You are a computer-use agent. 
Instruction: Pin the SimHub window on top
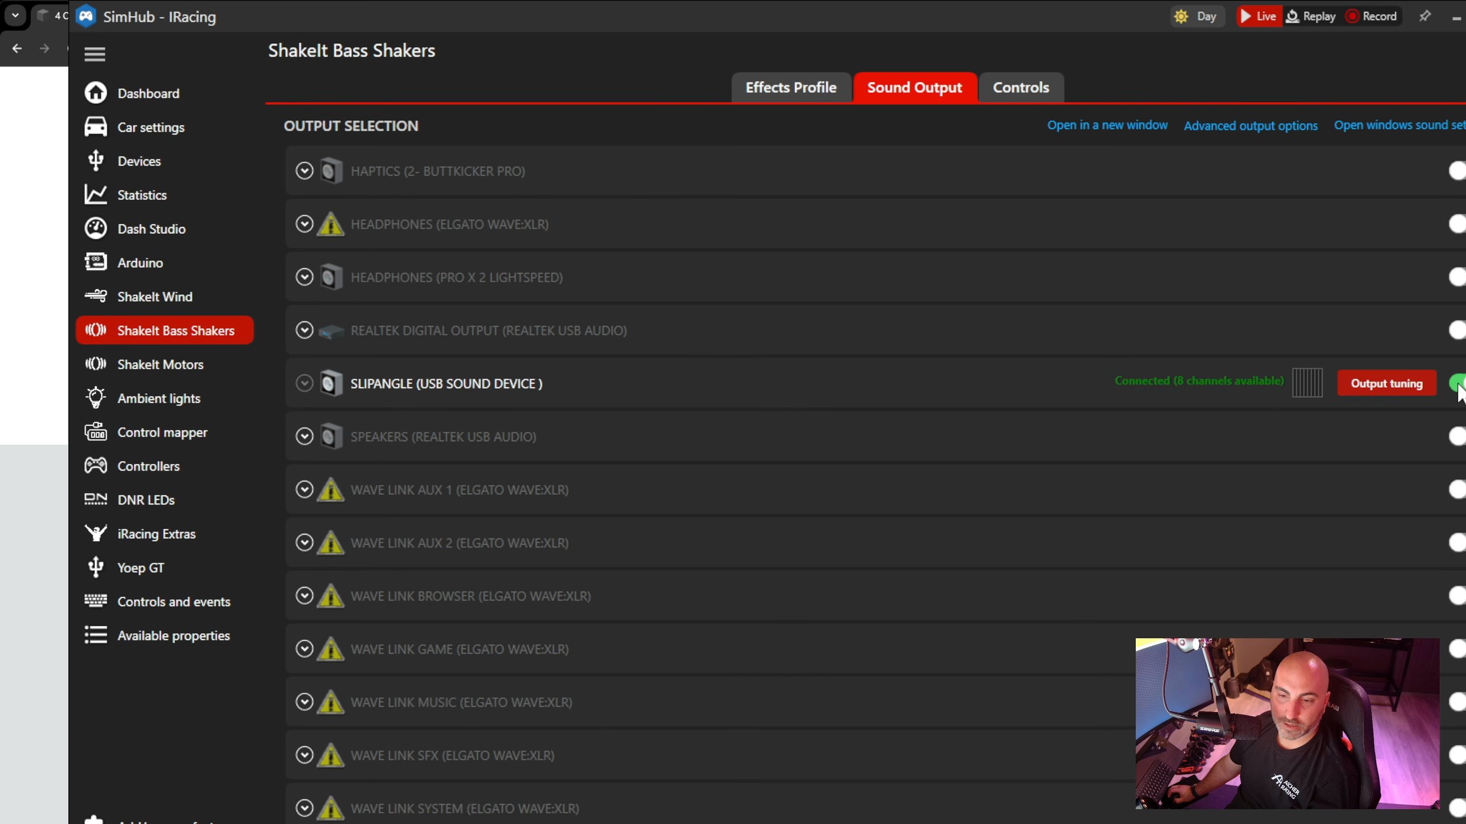tap(1424, 16)
